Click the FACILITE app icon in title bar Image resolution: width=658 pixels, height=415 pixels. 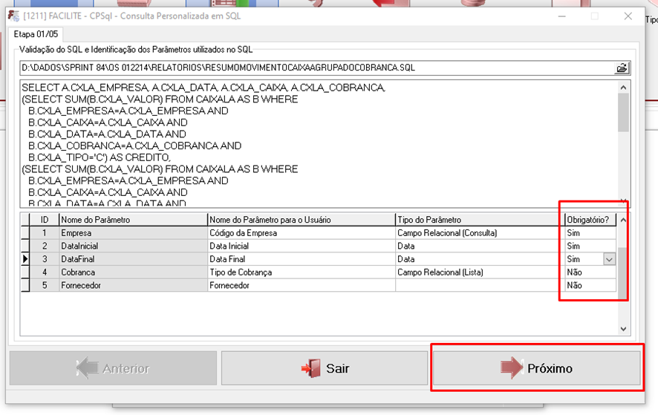13,16
